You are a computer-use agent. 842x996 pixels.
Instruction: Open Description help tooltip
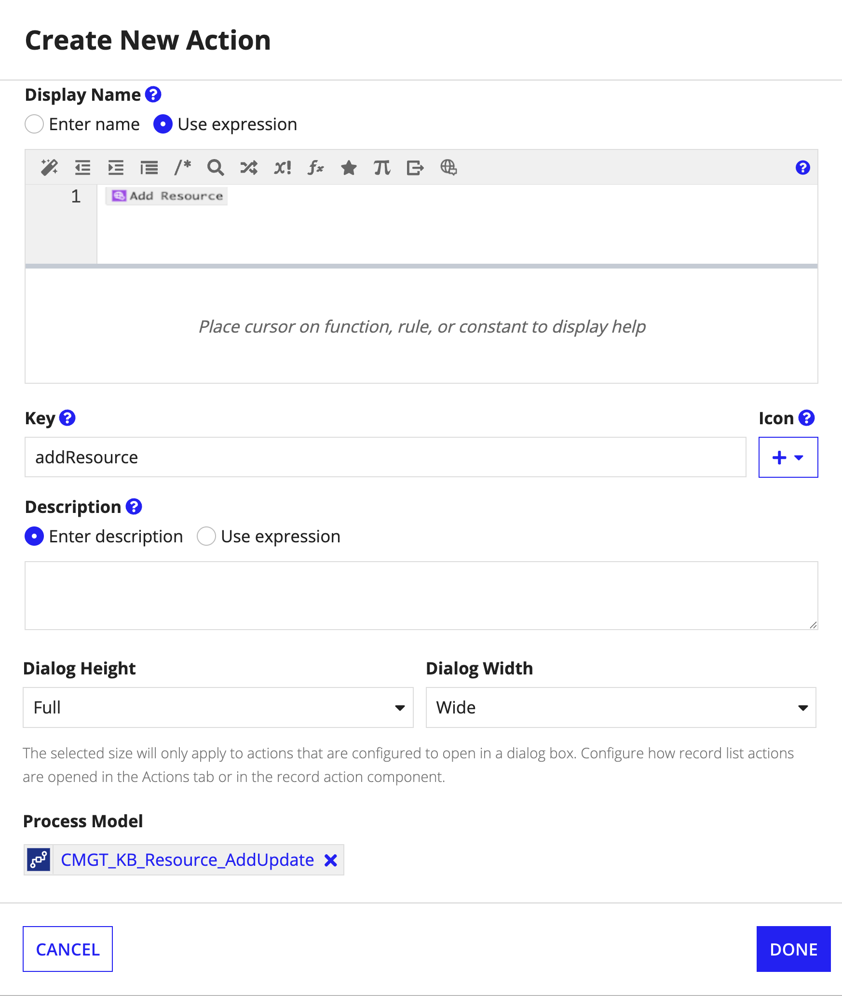(x=134, y=507)
